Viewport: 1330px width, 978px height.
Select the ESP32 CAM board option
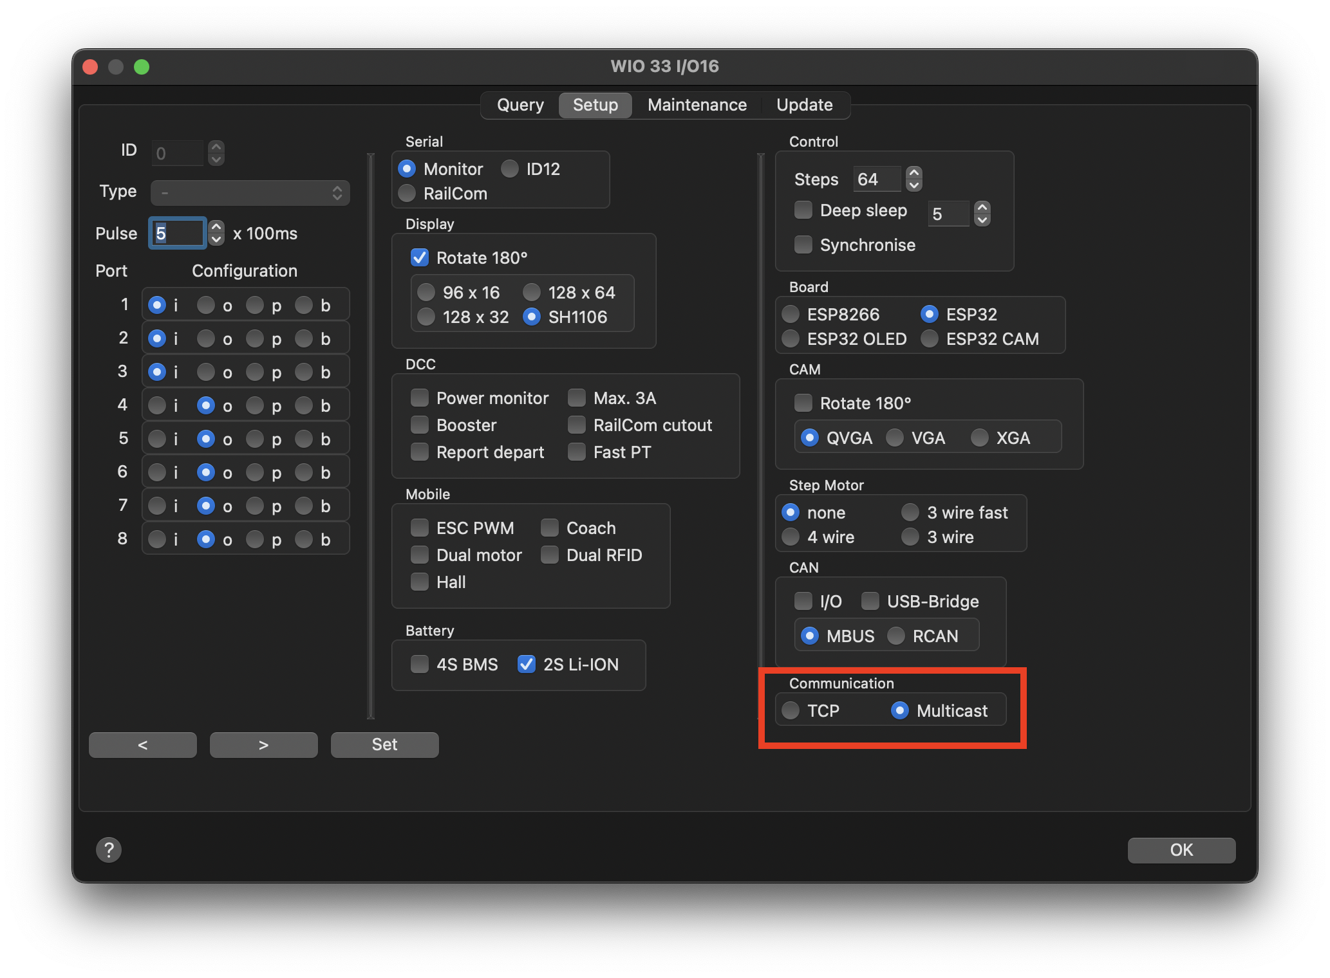click(x=930, y=338)
